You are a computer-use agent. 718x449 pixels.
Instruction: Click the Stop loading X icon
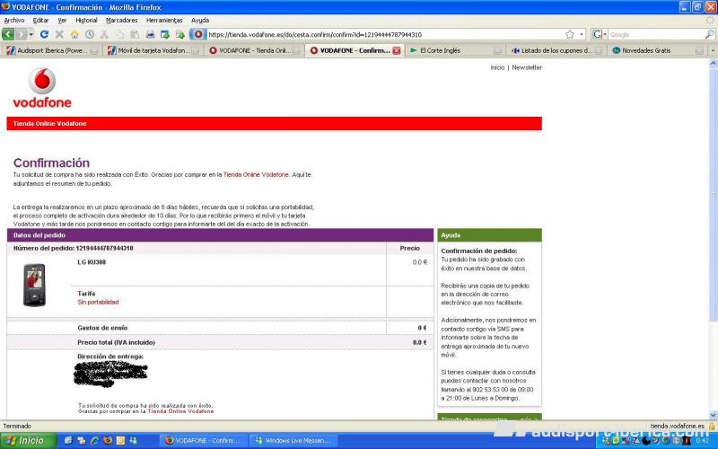pyautogui.click(x=59, y=34)
